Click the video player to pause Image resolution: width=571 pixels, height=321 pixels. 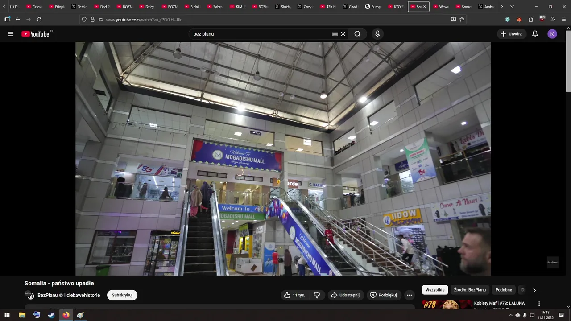coord(283,159)
